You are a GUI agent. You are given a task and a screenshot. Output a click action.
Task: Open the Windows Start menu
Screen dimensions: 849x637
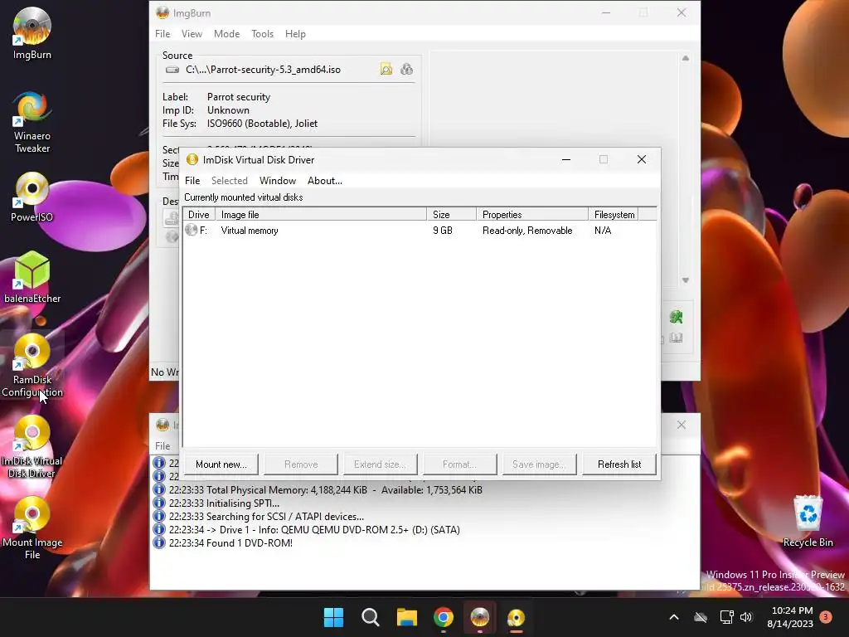[333, 617]
